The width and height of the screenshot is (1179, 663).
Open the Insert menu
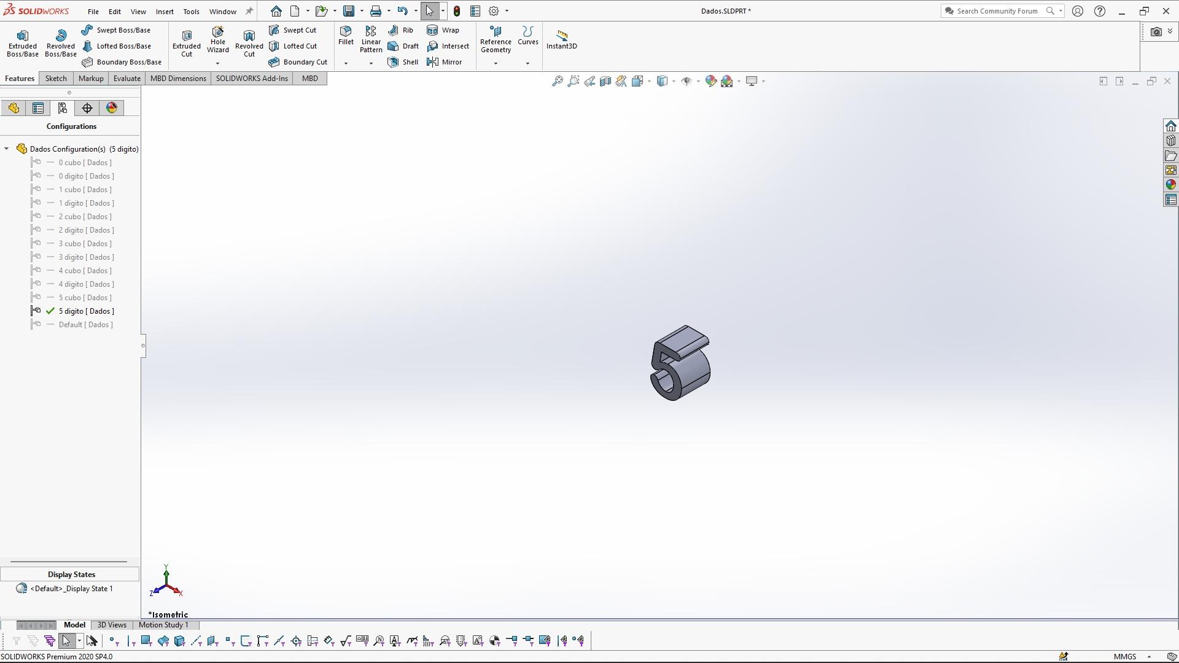165,12
